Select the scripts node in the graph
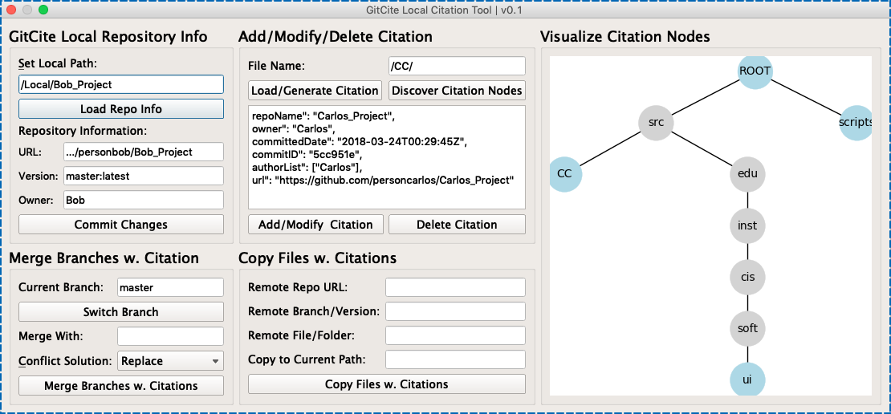The image size is (891, 414). [855, 122]
